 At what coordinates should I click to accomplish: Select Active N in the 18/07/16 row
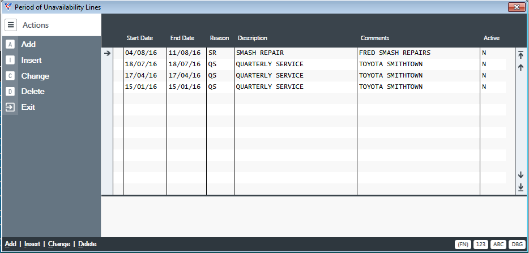click(484, 64)
